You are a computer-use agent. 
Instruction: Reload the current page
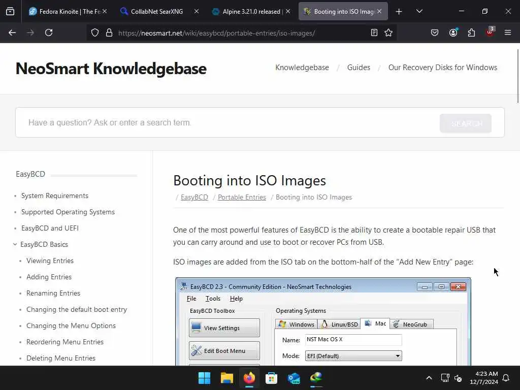pyautogui.click(x=49, y=32)
